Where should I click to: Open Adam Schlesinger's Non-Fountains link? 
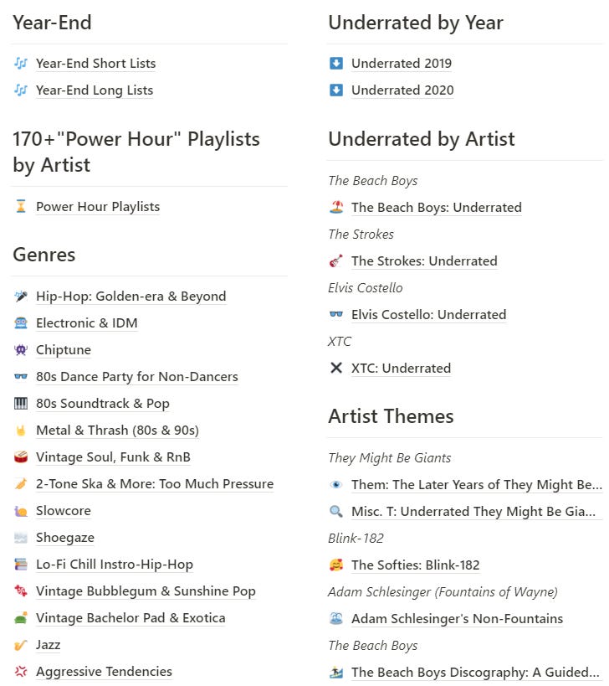click(x=457, y=619)
